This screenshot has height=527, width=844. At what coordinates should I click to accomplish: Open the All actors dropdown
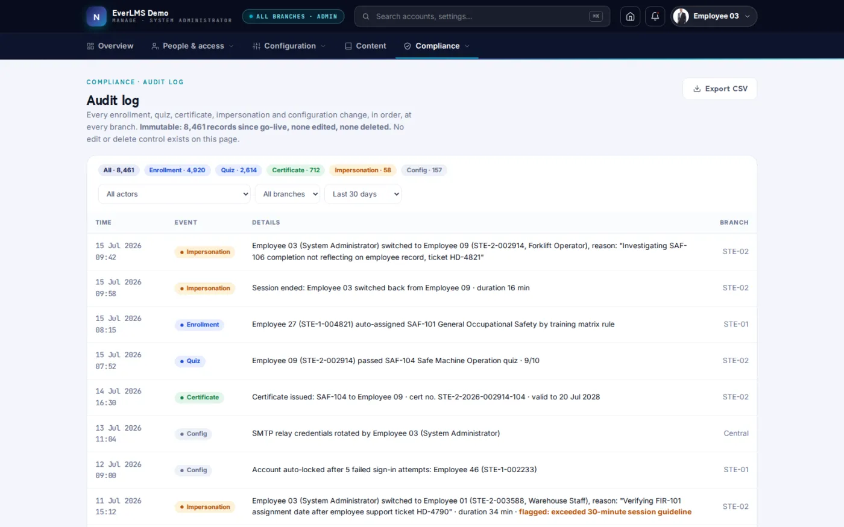click(174, 194)
